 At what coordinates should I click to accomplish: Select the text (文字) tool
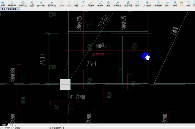tap(83, 3)
